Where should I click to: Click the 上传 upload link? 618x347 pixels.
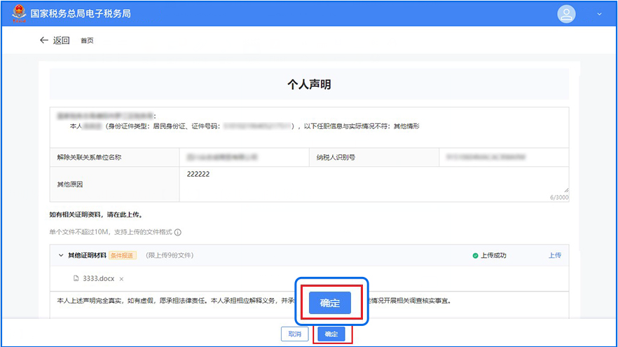tap(554, 255)
